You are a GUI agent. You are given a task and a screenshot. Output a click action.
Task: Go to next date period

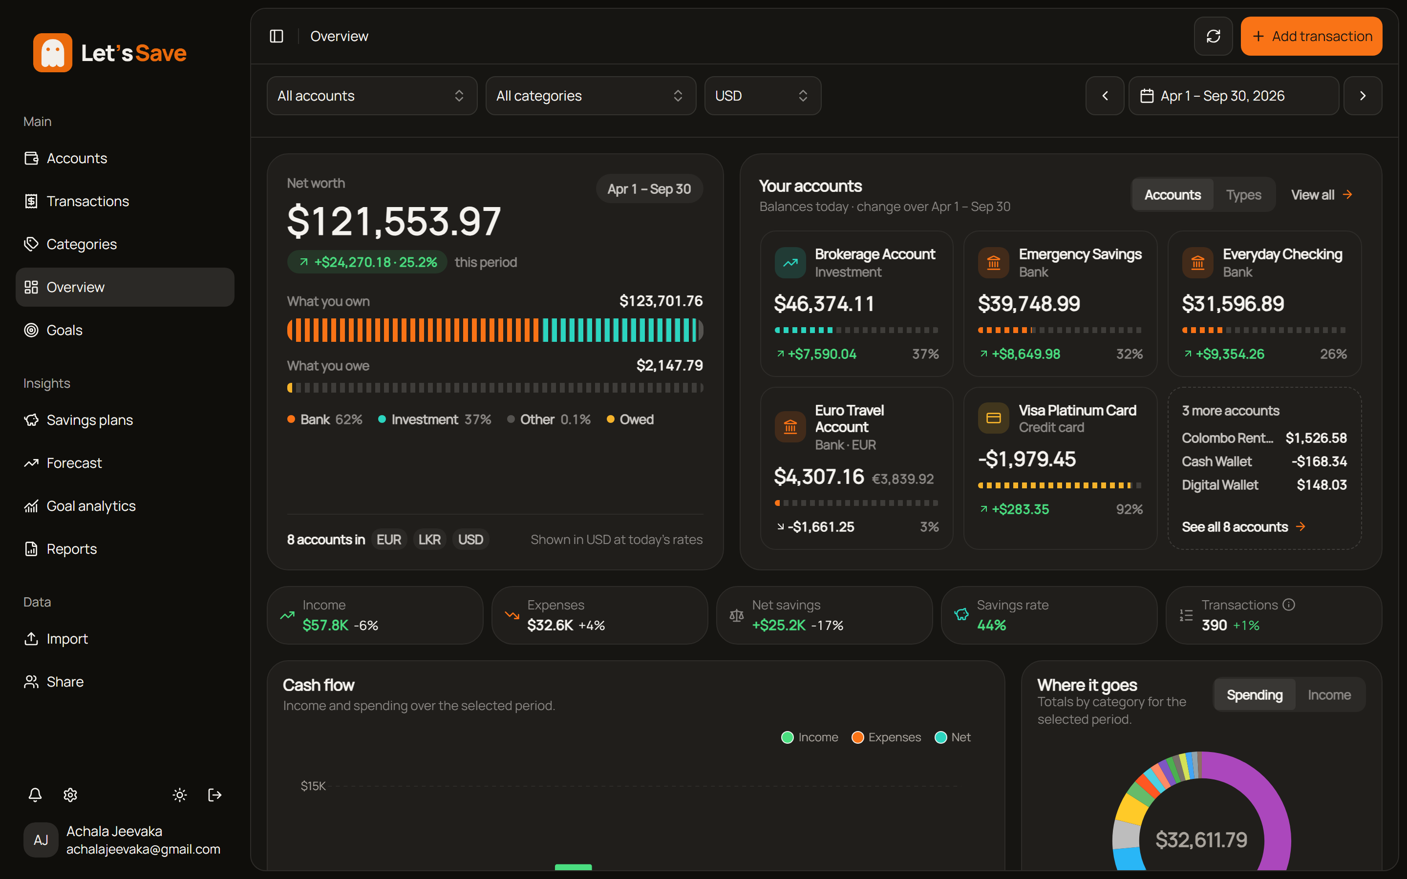(1363, 96)
